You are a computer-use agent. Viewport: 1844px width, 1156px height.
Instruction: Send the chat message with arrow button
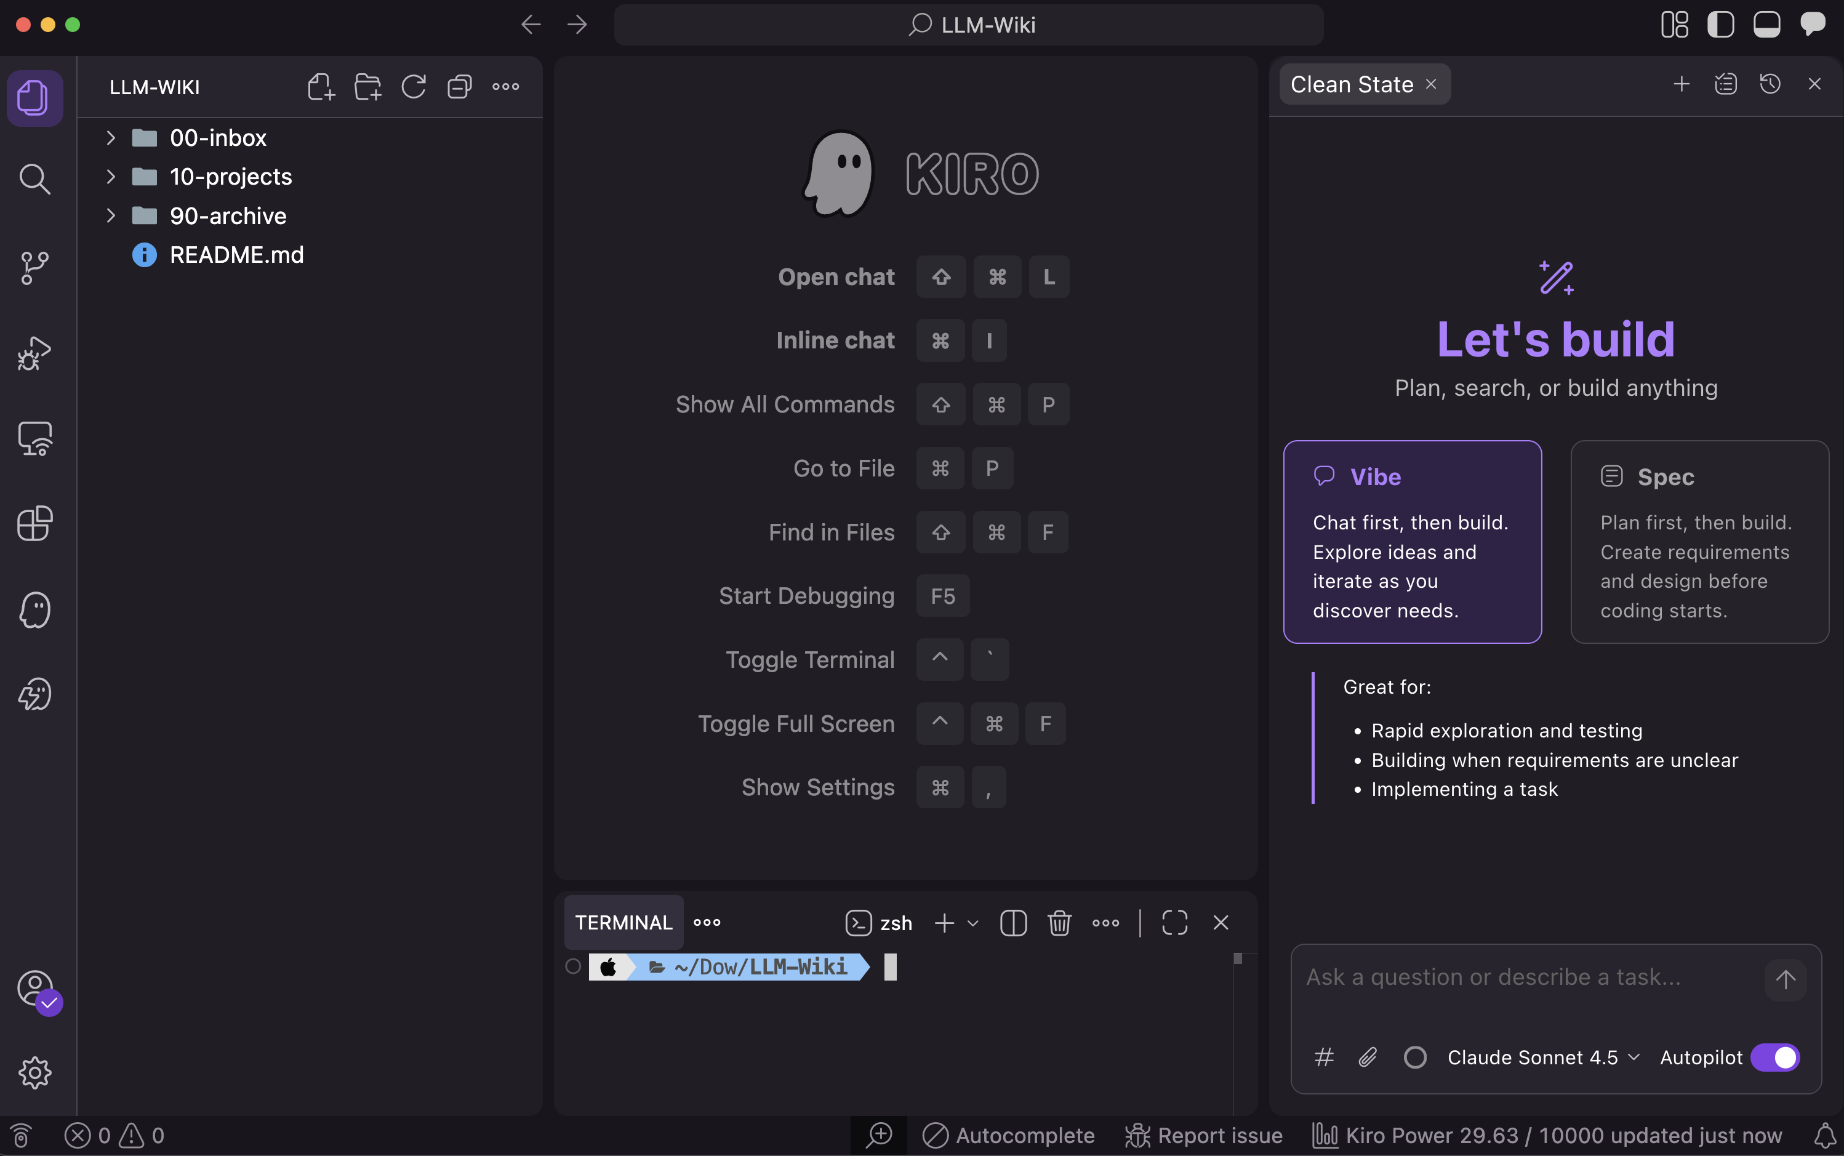[x=1785, y=979]
